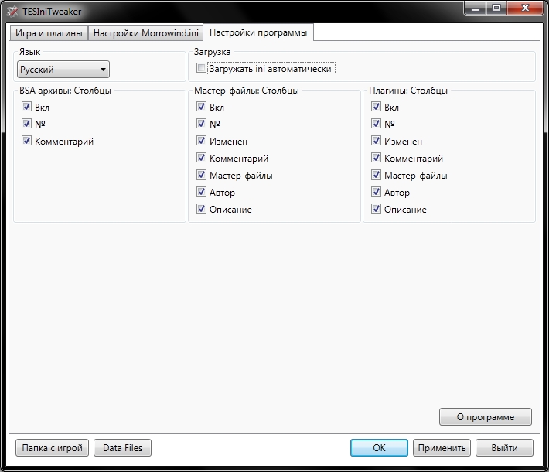Switch to the Игра и плагины tab

pos(49,33)
